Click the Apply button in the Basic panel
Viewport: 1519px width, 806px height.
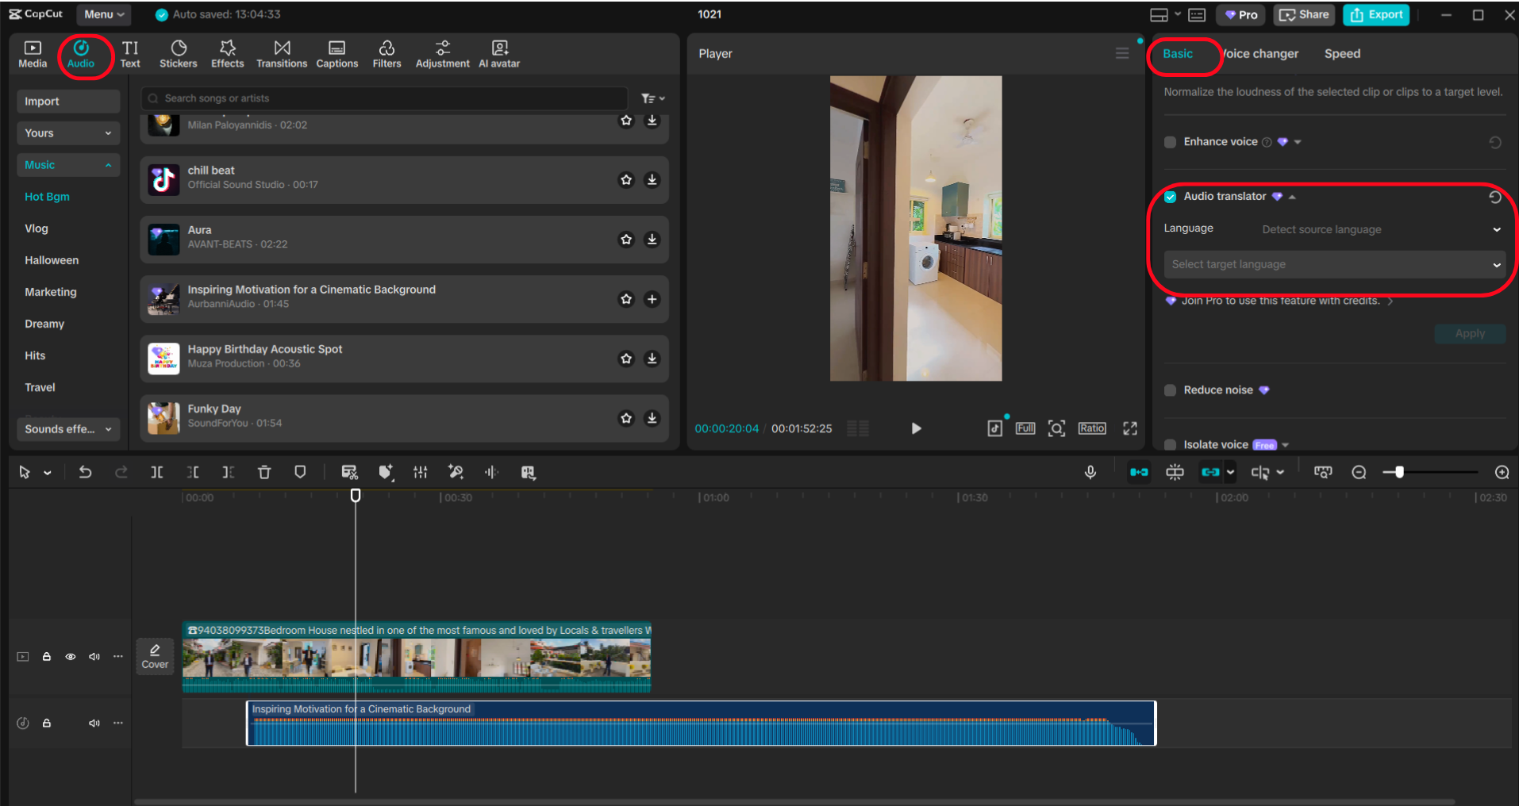[x=1469, y=333]
